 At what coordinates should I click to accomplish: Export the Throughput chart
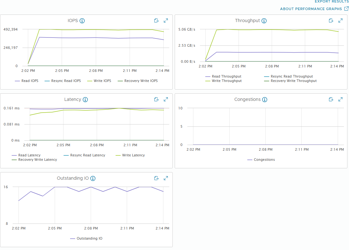pyautogui.click(x=331, y=21)
